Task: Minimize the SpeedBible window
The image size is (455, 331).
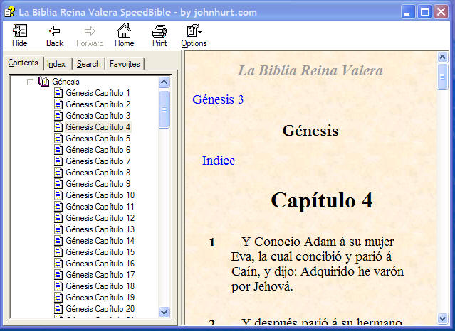Action: click(x=408, y=12)
